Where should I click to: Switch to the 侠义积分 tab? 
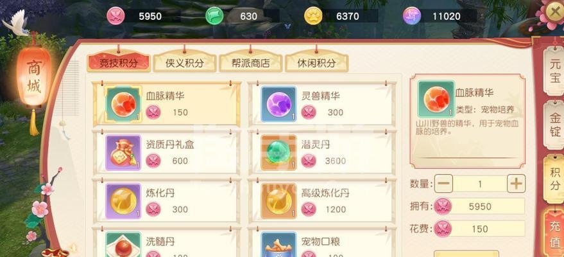(185, 63)
